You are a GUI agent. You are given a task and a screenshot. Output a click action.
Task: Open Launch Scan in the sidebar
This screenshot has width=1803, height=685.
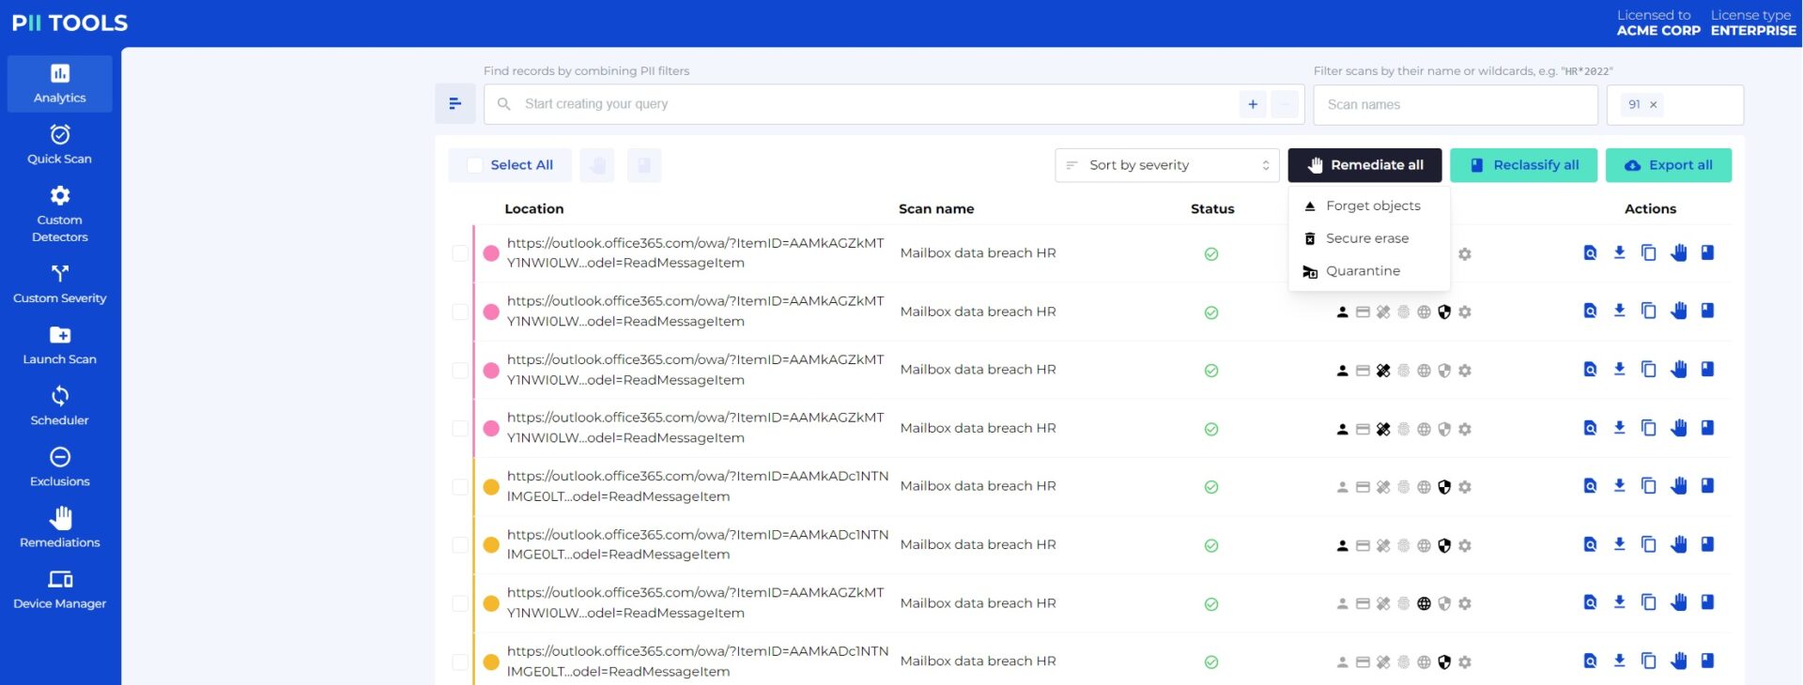pyautogui.click(x=60, y=345)
